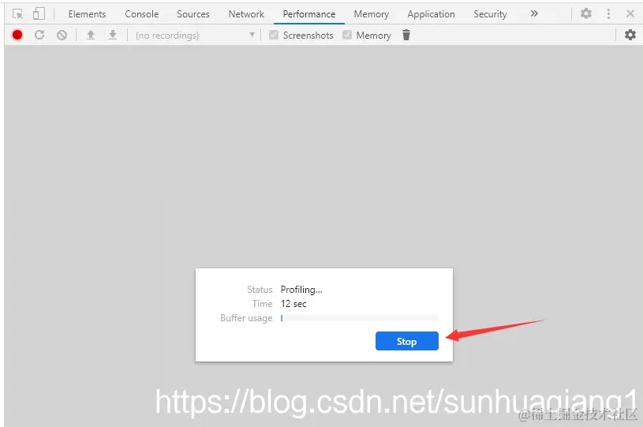Switch to the Sources tab
Screen dimensions: 643x427
tap(193, 14)
